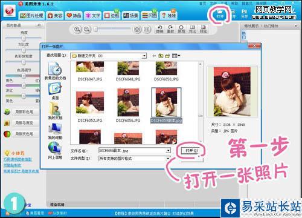Click the 青色-红 color balance slider handle
302x218 pixels.
[24, 76]
